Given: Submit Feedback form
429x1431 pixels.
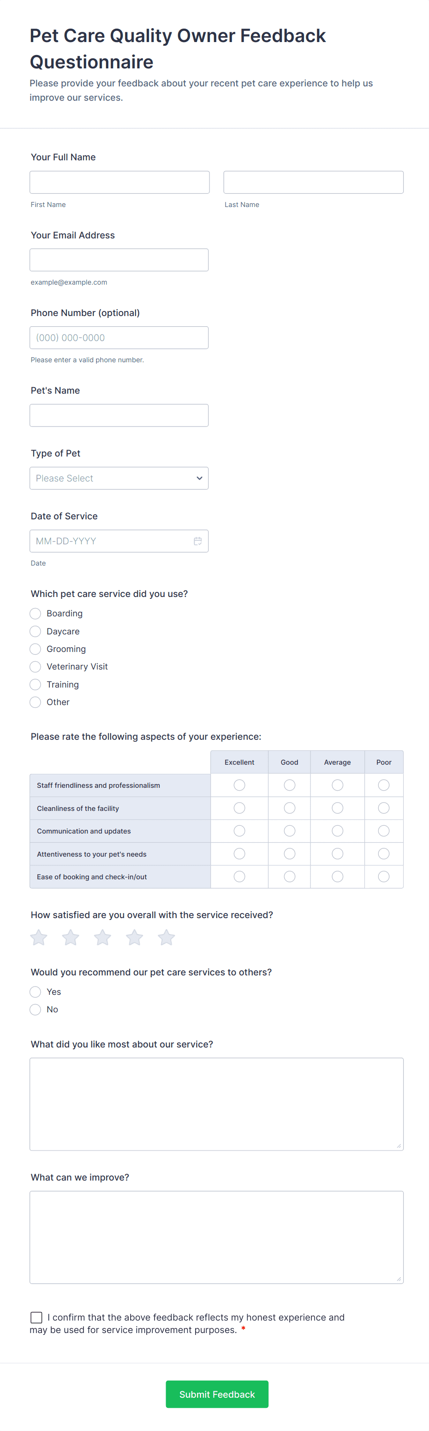Looking at the screenshot, I should coord(217,1394).
